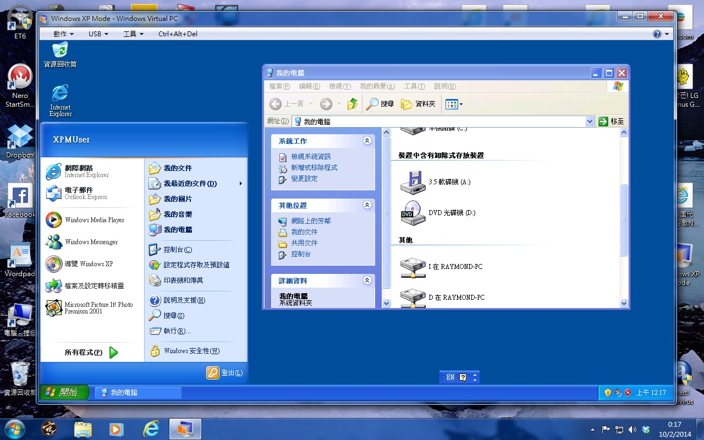Select 我的電腦 taskbar button in XP

[139, 393]
